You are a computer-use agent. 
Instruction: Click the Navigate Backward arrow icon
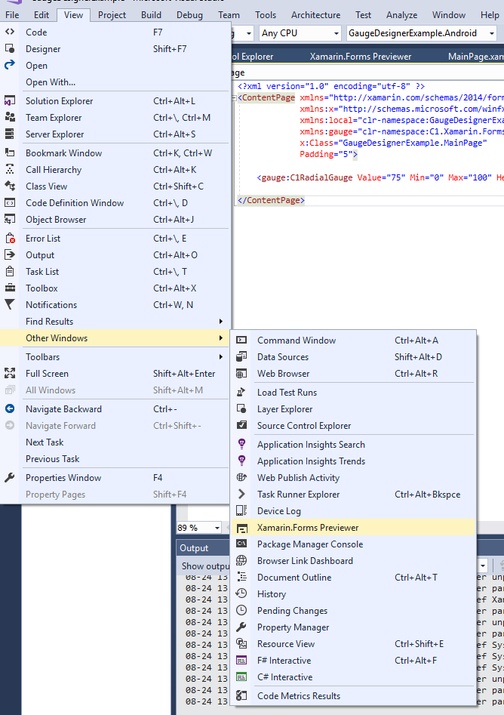(10, 409)
